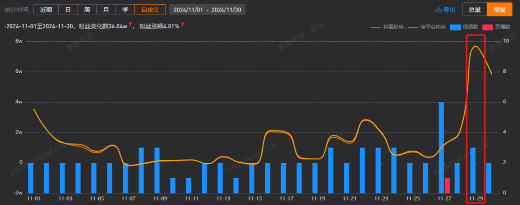
Task: Open the 2024/11/01 - 2024/11/30 date range picker
Action: click(207, 9)
